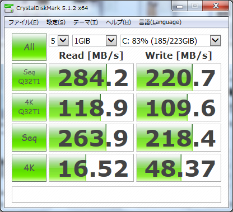Click the 4K Q32T1 write result 109.6
Screen dimensions: 233x212
[x=179, y=107]
